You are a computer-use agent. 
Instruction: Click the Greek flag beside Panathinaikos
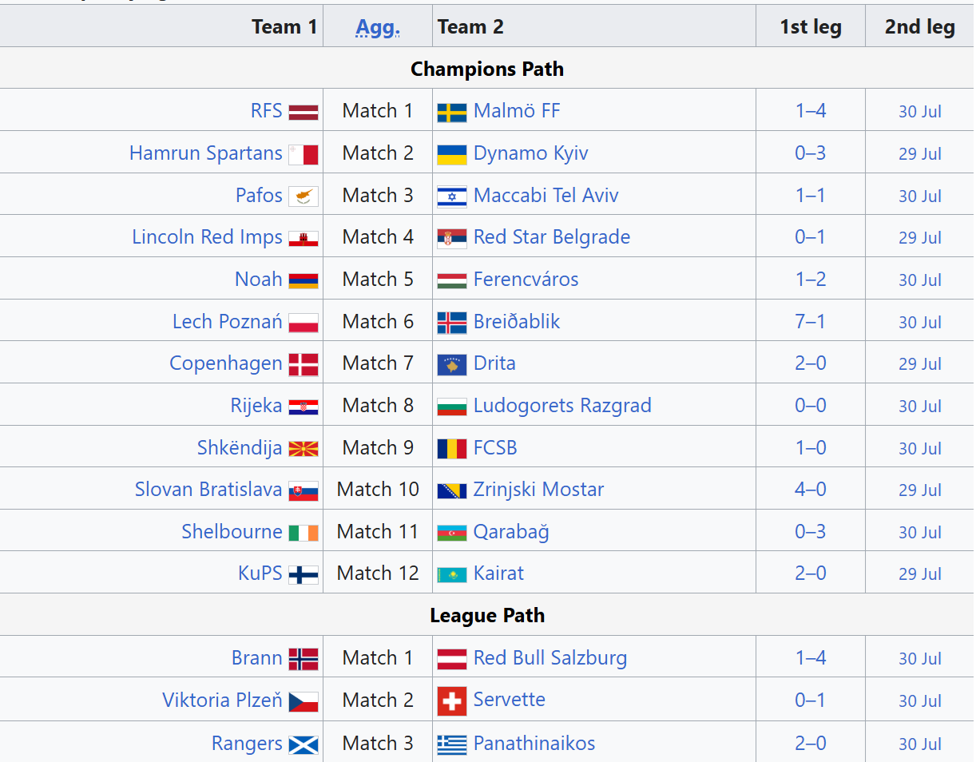(x=452, y=744)
